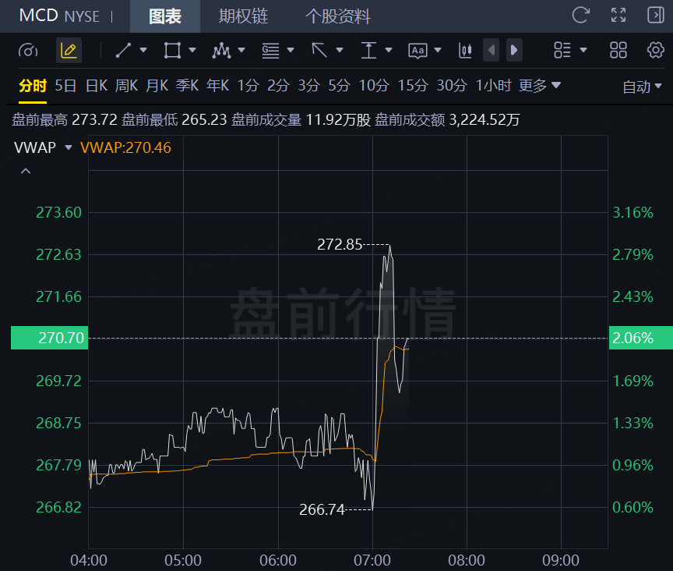The width and height of the screenshot is (673, 571).
Task: Switch to 图表 tab
Action: [x=165, y=16]
